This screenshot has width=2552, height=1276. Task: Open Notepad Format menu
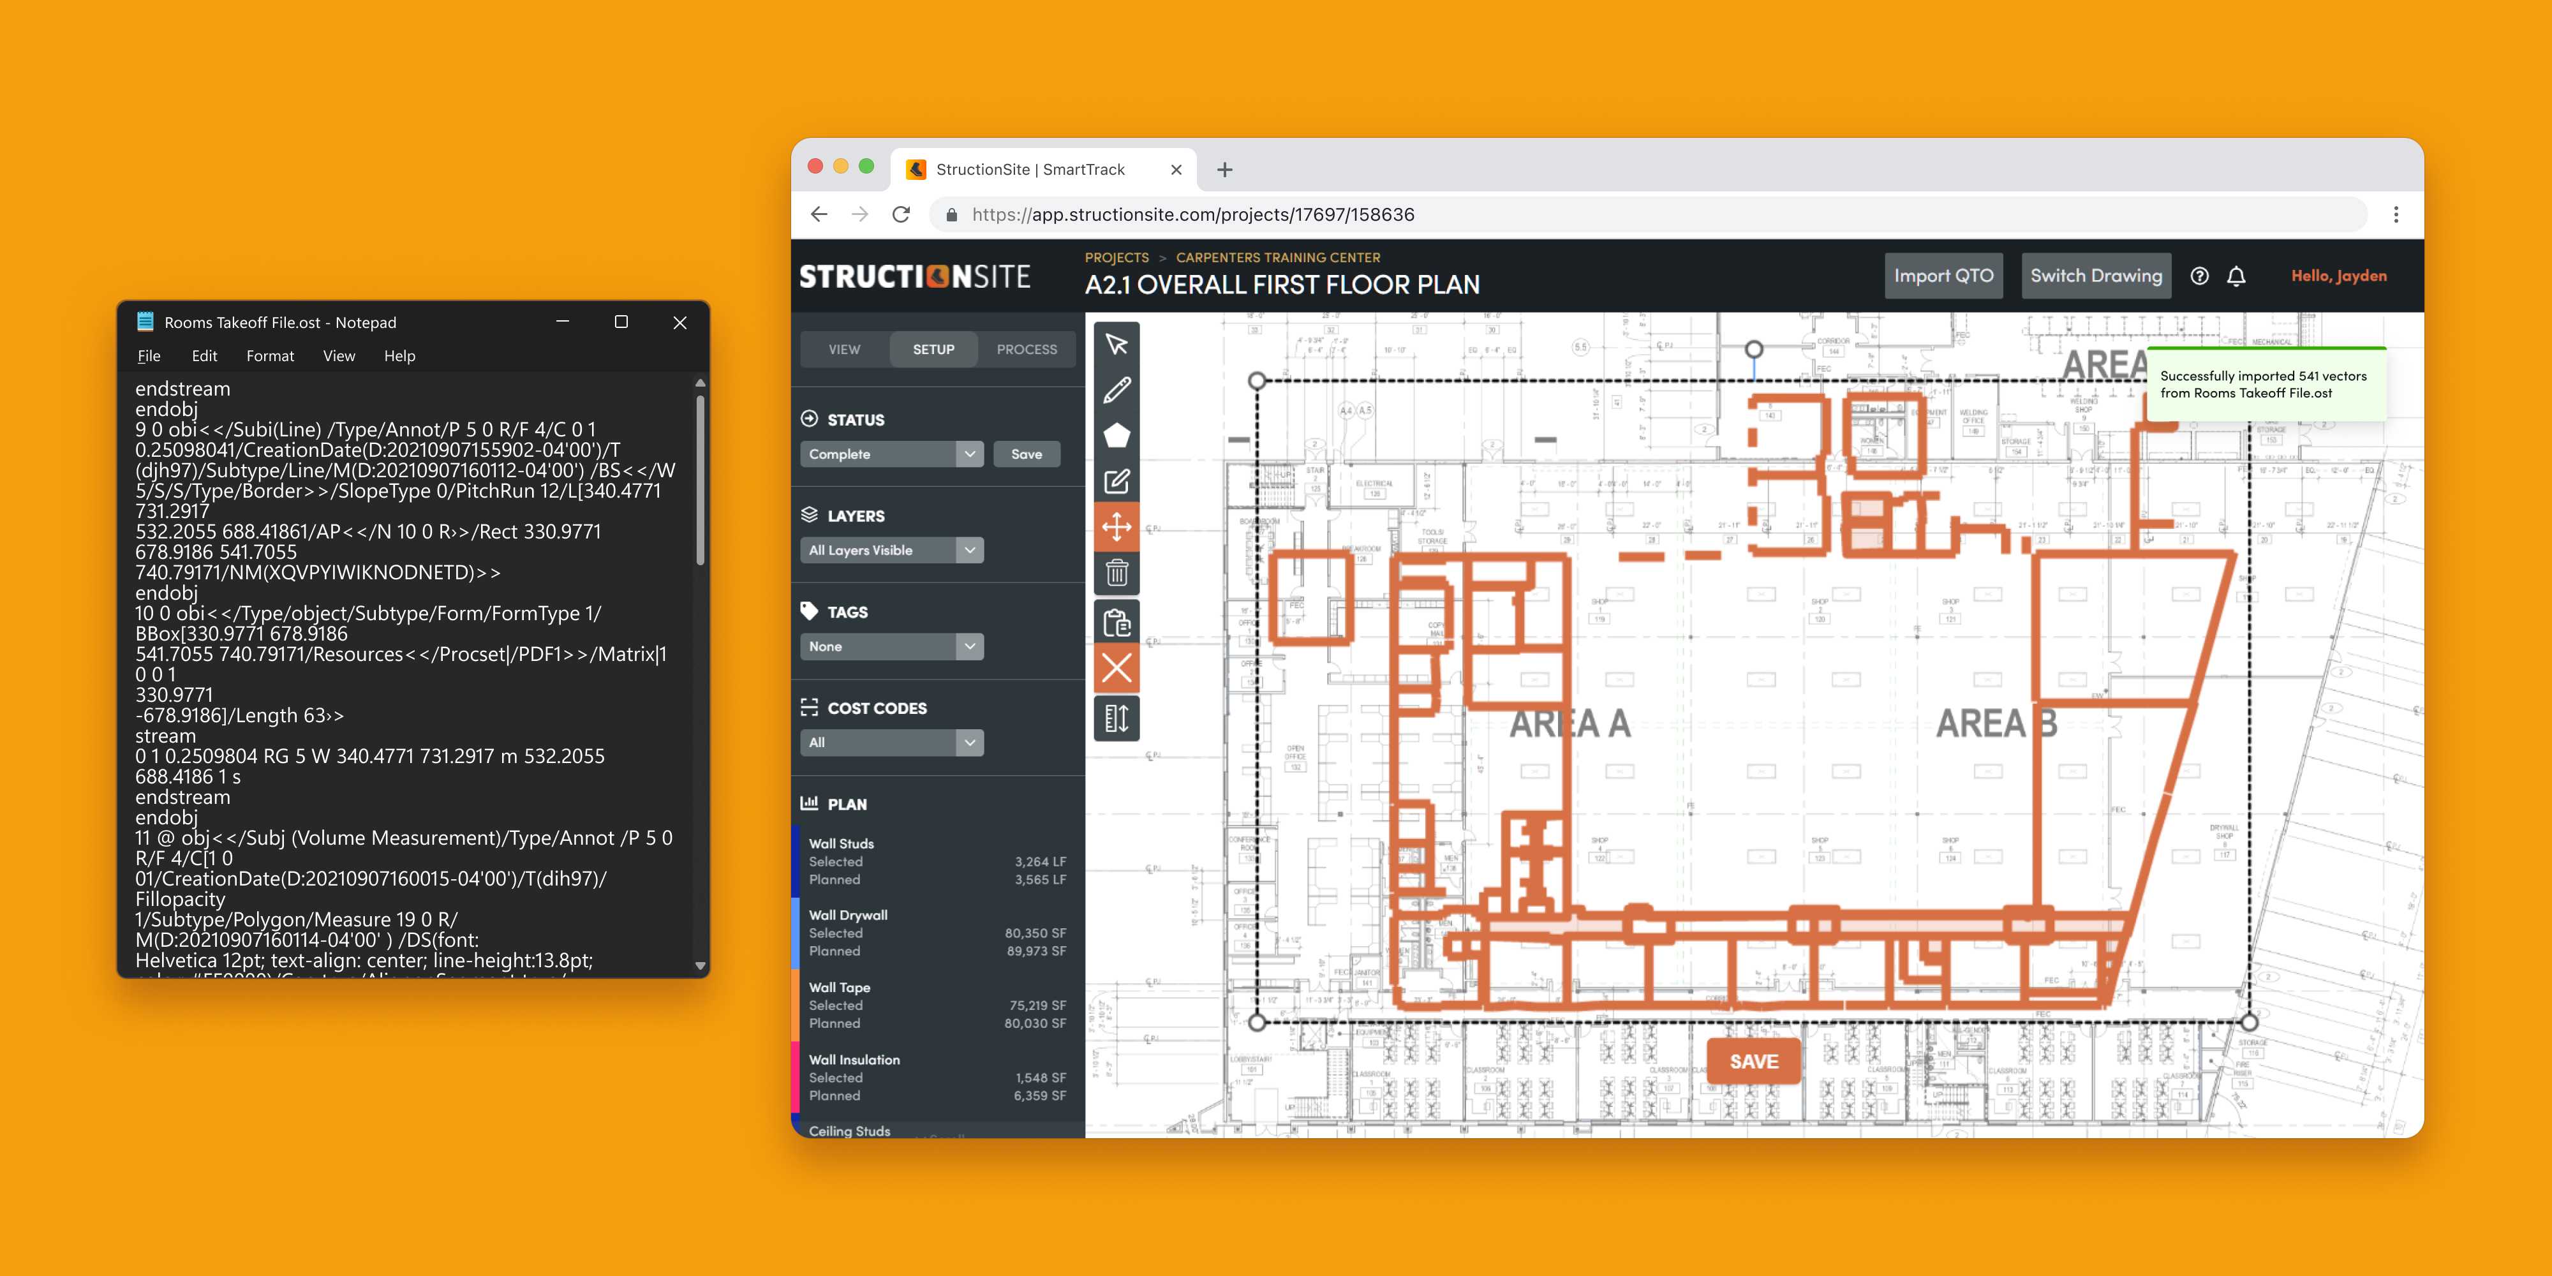point(269,355)
